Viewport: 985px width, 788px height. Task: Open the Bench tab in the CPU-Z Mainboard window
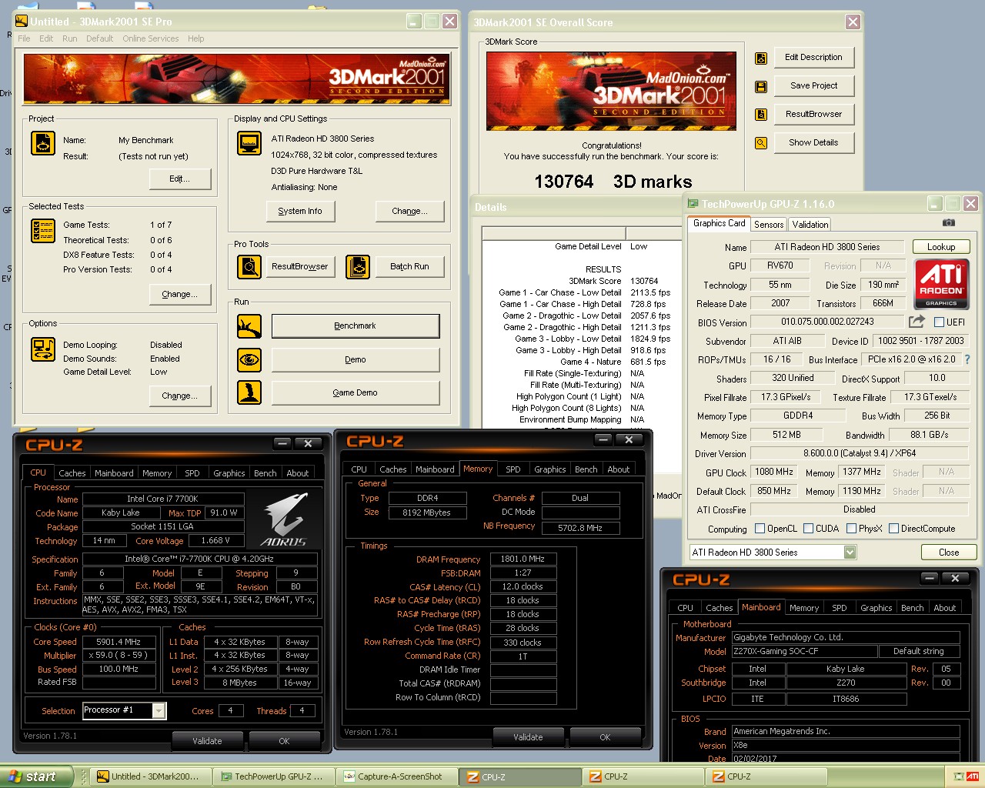(913, 608)
